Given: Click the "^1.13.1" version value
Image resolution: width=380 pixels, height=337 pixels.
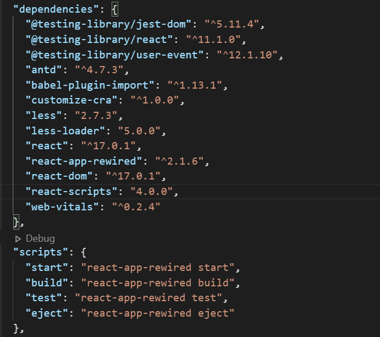Looking at the screenshot, I should (195, 85).
